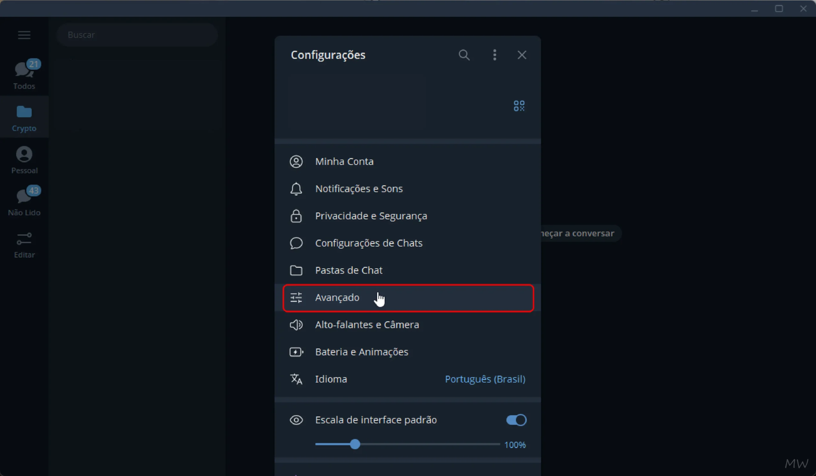Toggle Escala de interface padrão switch
Screen dimensions: 816x476
click(x=516, y=420)
